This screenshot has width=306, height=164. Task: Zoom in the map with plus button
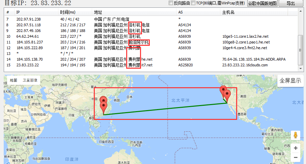(296, 148)
